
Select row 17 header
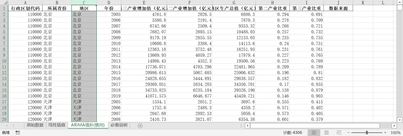point(4,102)
